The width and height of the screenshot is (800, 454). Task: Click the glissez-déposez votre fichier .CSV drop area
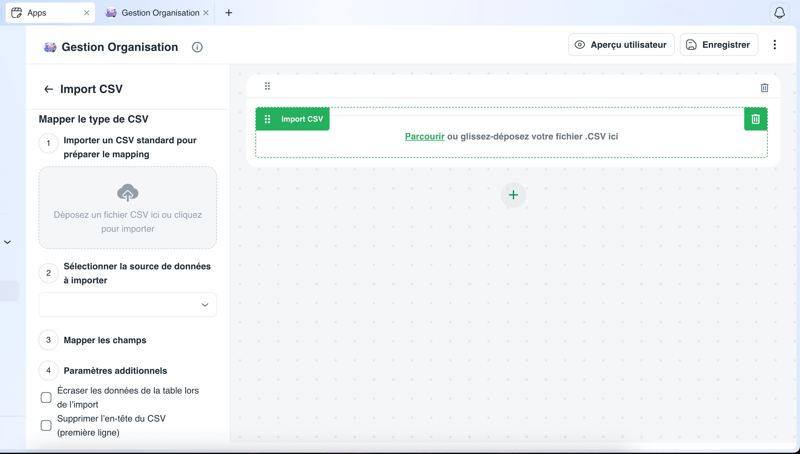pos(511,137)
